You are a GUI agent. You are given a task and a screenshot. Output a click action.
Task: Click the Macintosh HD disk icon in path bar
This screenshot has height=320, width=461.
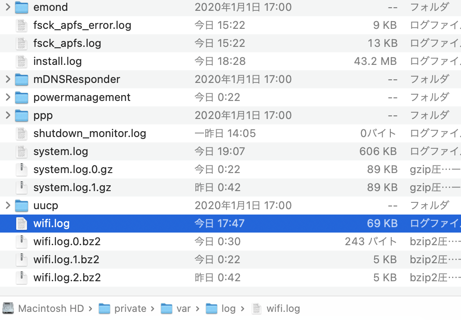tap(8, 309)
